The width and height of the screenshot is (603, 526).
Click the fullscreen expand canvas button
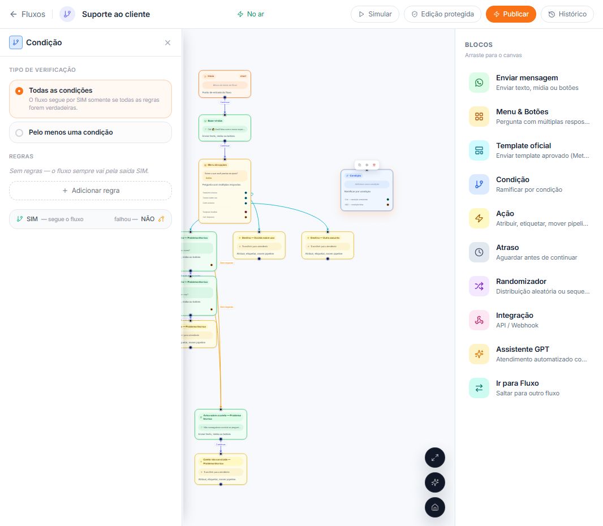tap(435, 458)
